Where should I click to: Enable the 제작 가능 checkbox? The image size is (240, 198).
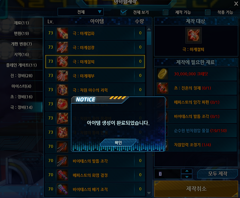click(x=165, y=12)
